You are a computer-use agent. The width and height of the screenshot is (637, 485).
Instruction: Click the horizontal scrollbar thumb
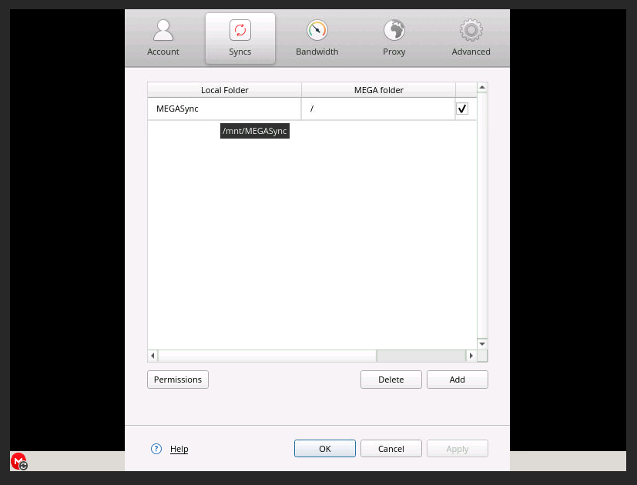click(x=267, y=356)
